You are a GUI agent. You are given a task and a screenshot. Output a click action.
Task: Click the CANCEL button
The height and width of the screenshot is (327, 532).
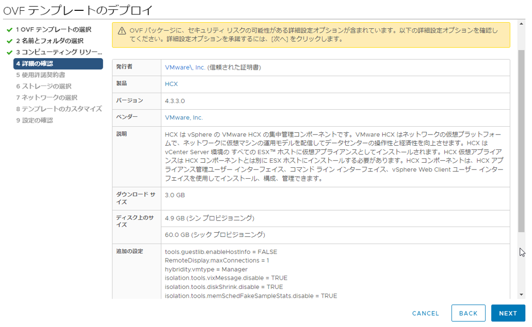[x=426, y=314]
